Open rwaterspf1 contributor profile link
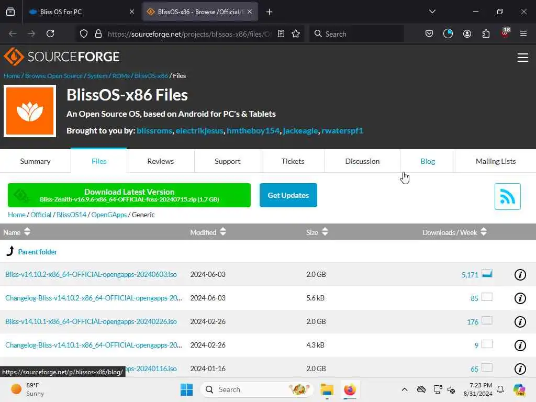Image resolution: width=536 pixels, height=402 pixels. pos(342,130)
